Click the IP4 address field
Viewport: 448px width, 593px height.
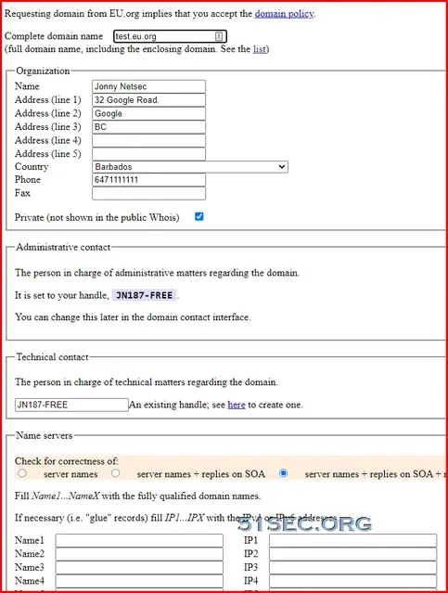tap(353, 581)
